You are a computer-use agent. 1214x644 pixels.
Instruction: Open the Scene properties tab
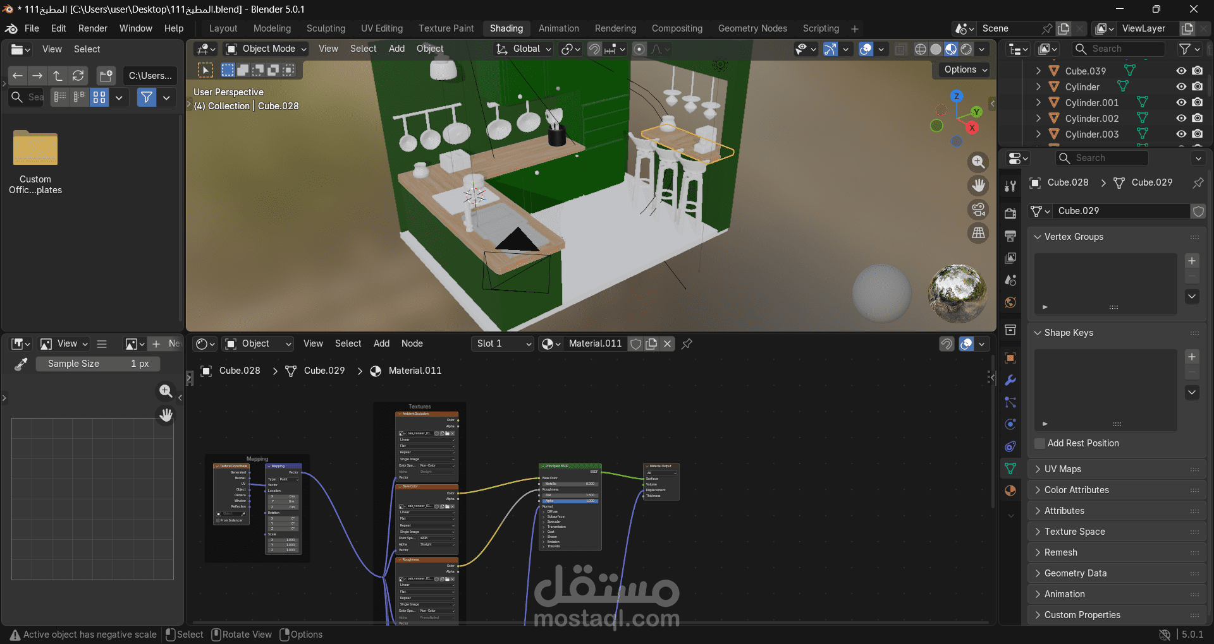tap(1010, 280)
